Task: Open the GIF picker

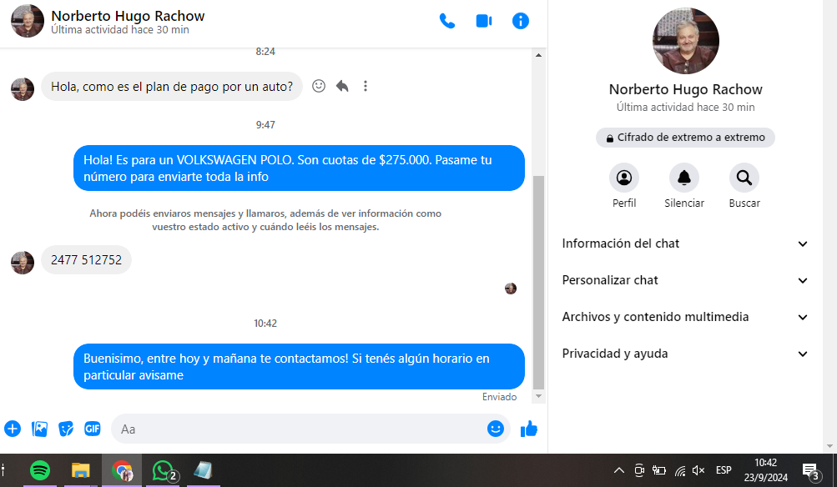Action: 93,429
